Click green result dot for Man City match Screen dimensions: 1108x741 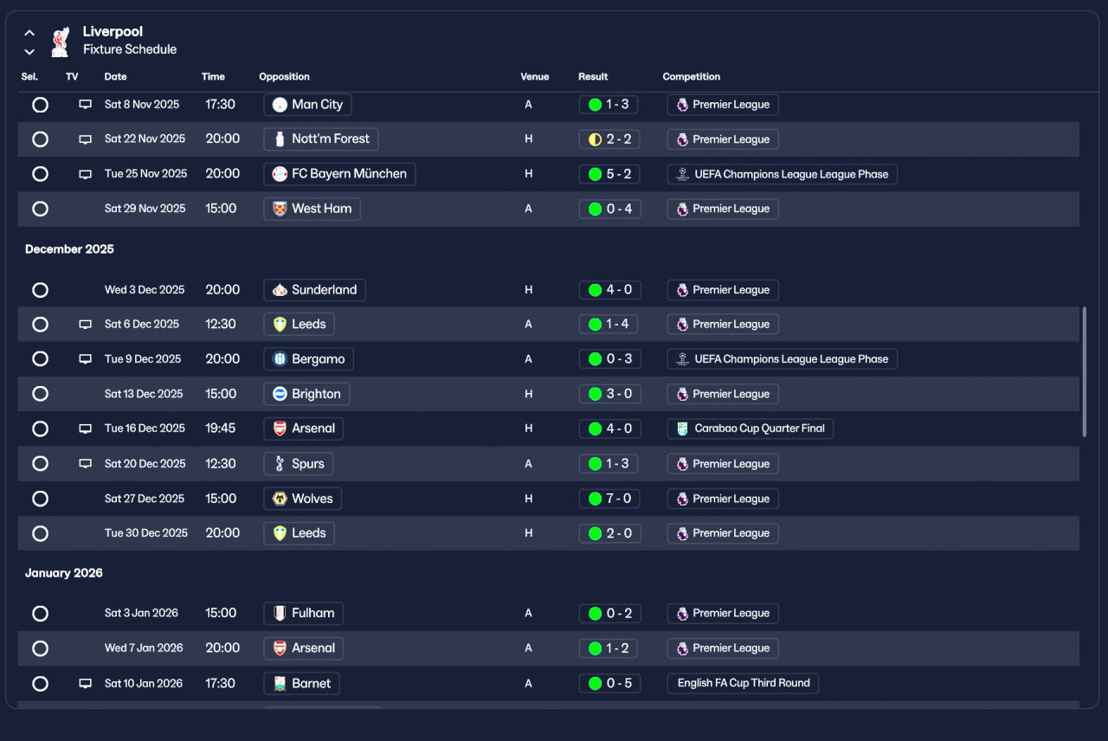point(595,105)
